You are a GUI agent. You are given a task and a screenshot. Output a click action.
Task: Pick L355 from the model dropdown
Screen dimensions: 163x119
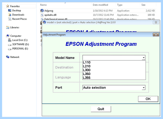pyautogui.click(x=114, y=78)
